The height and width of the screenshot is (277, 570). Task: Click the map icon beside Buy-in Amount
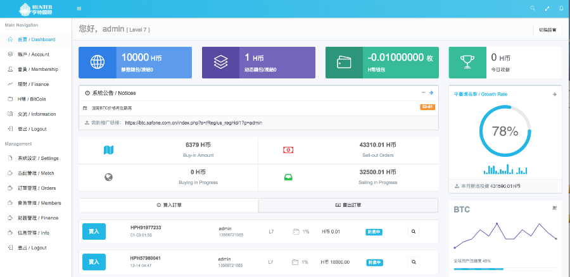108,150
